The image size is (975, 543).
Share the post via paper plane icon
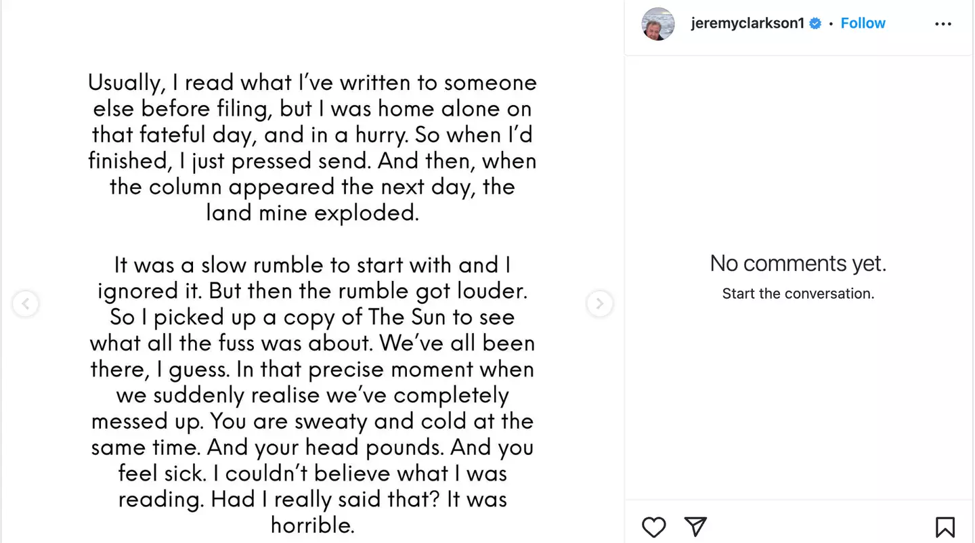pyautogui.click(x=695, y=526)
